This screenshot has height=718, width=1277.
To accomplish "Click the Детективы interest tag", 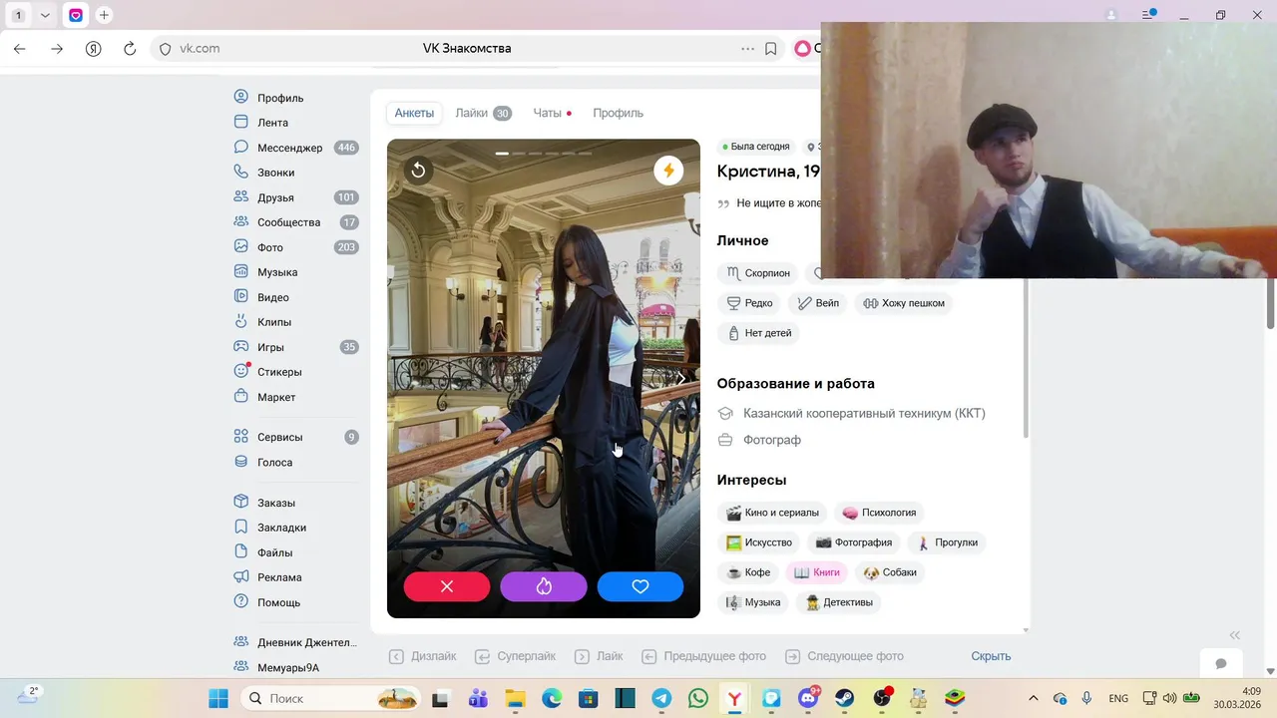I will point(838,602).
